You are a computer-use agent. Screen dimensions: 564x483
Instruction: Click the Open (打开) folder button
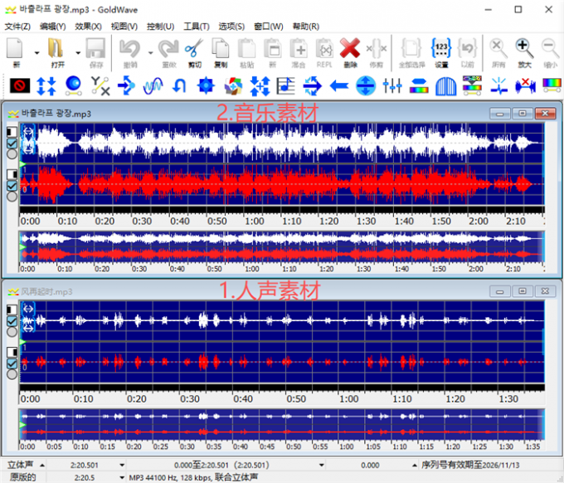pyautogui.click(x=57, y=50)
